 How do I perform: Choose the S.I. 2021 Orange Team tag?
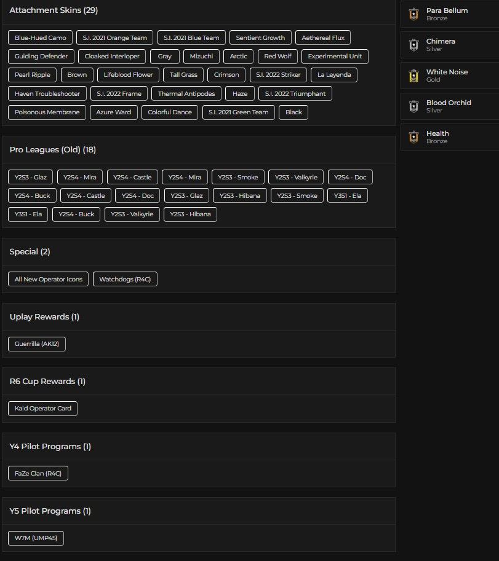(x=114, y=37)
